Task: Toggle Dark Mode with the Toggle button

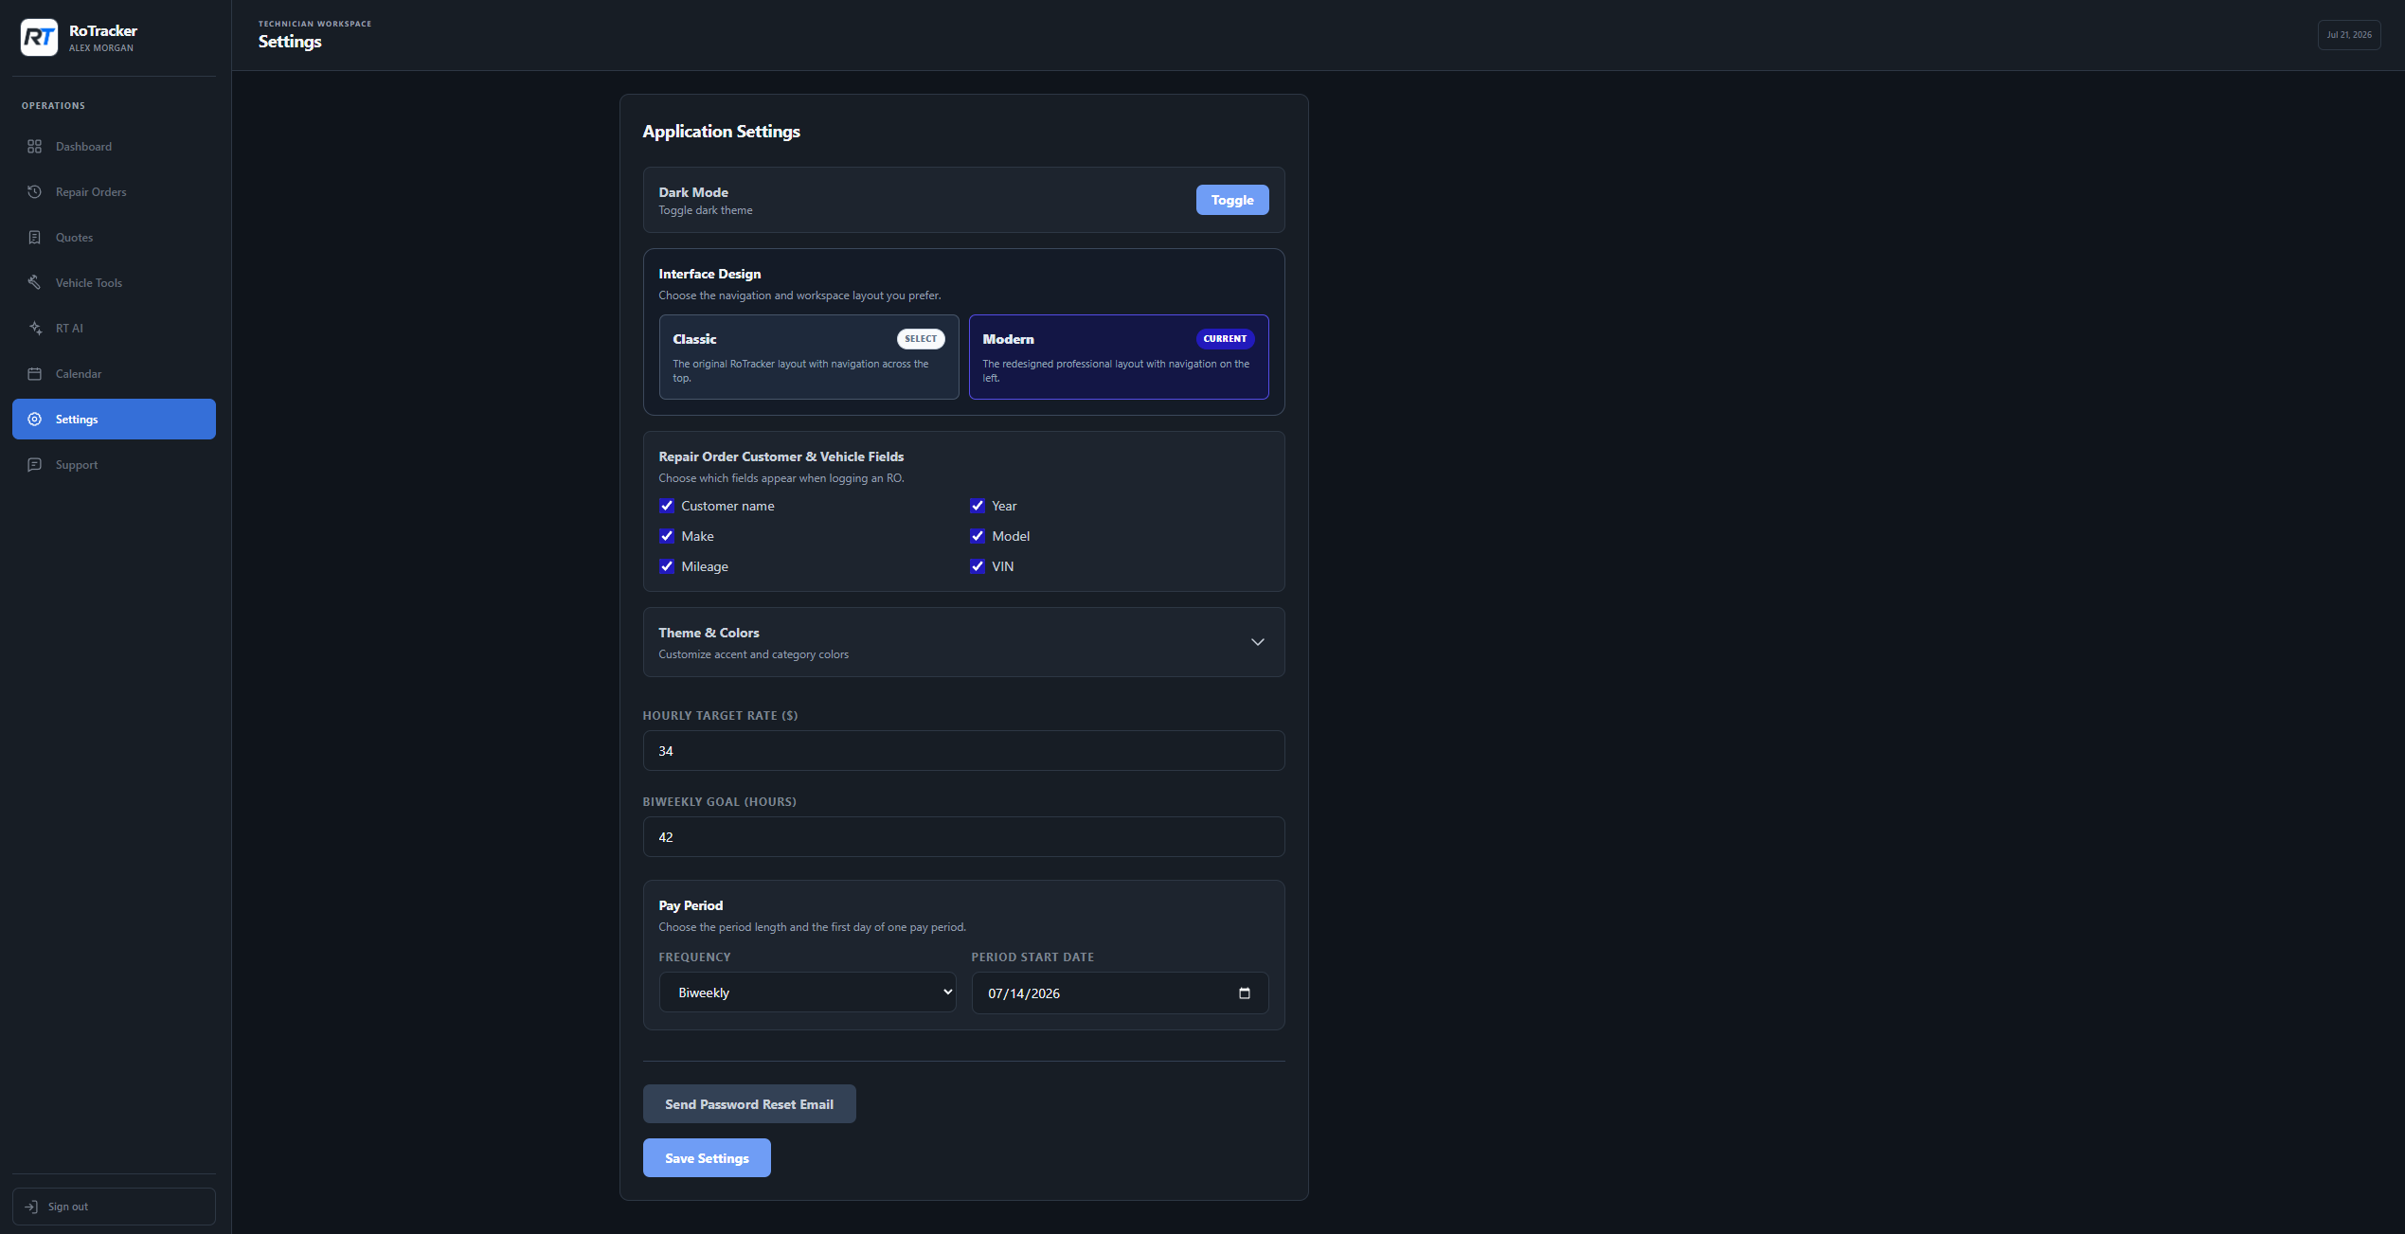Action: [x=1232, y=200]
